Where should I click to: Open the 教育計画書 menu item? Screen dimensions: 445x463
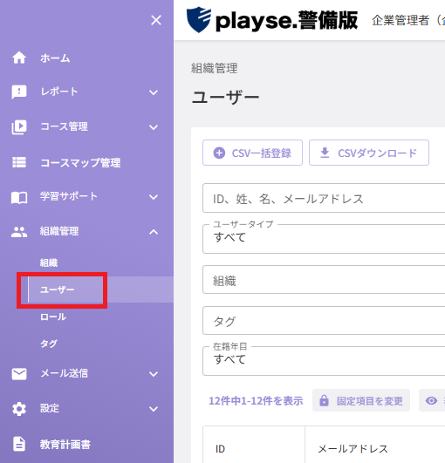coord(65,444)
